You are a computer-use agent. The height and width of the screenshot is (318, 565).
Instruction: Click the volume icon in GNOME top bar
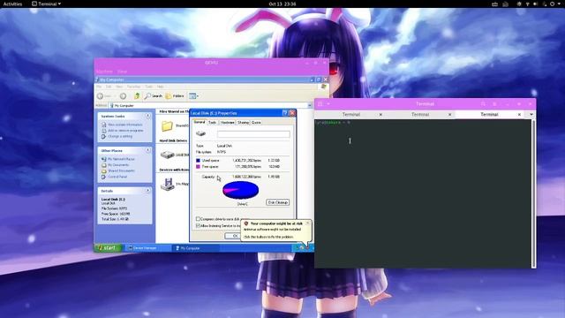[535, 4]
